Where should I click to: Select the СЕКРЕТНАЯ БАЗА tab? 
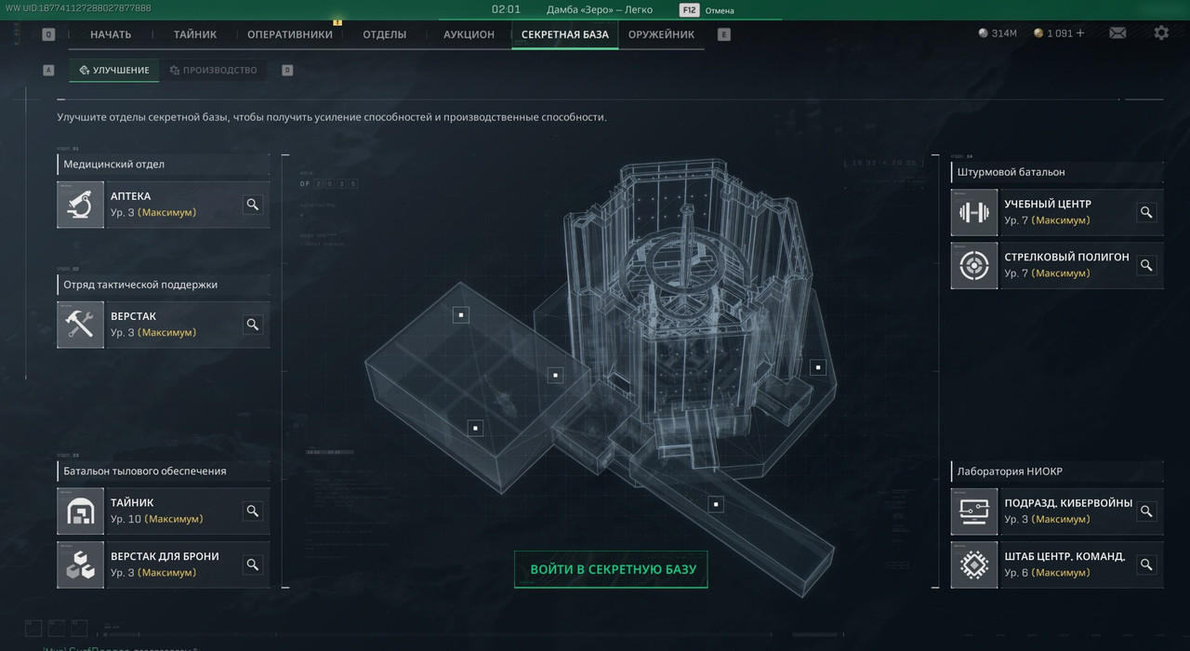pos(565,34)
